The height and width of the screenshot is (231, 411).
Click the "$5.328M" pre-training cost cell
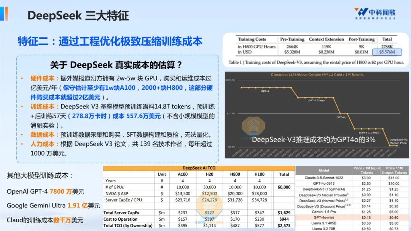point(292,52)
